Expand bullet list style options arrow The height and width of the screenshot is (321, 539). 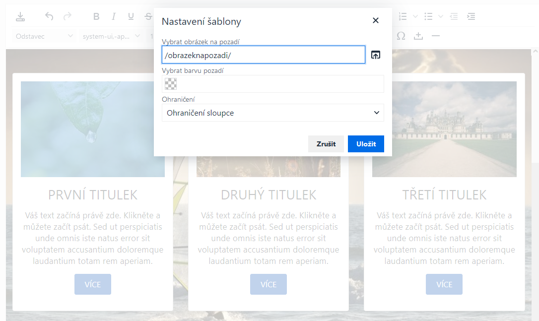tap(441, 17)
